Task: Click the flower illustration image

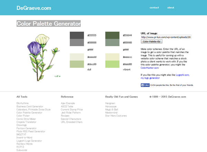Action: pos(44,57)
